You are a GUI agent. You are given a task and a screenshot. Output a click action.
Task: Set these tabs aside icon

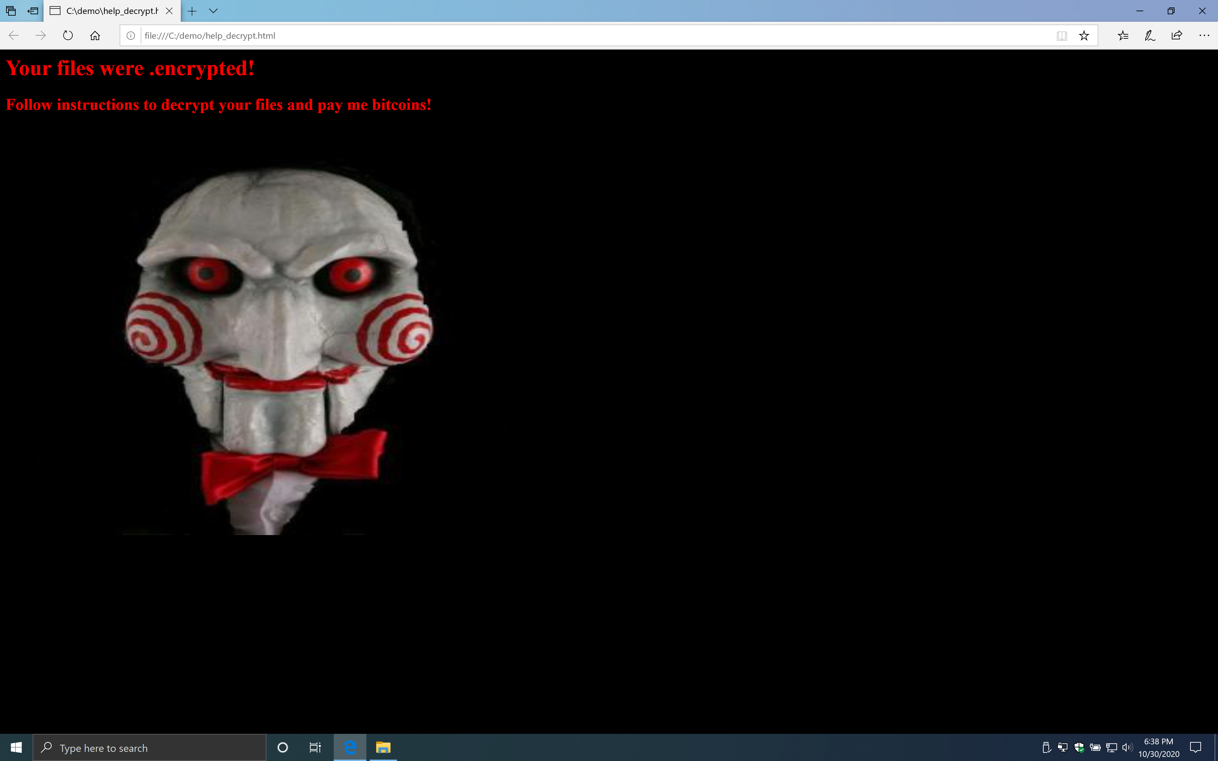click(33, 11)
